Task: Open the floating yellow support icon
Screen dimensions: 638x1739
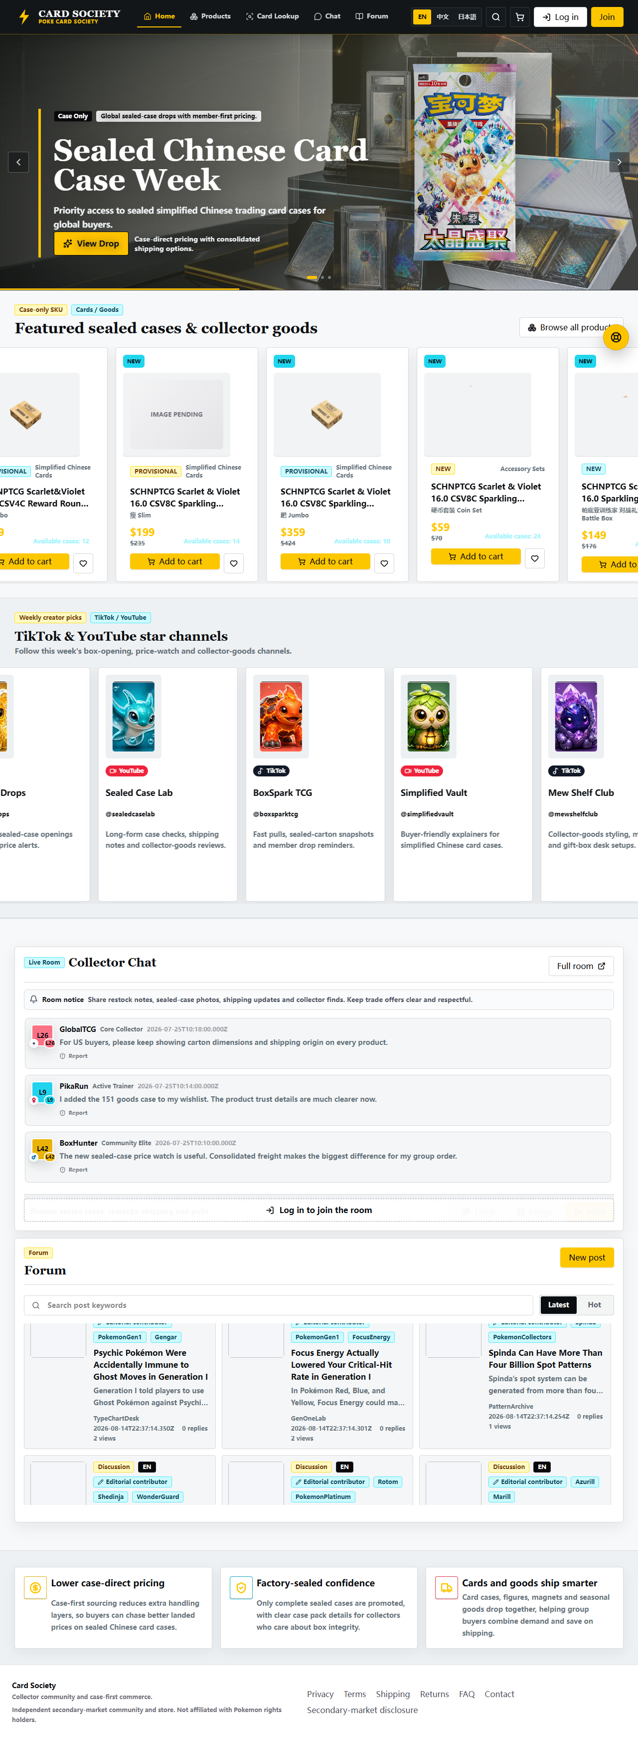Action: tap(616, 337)
